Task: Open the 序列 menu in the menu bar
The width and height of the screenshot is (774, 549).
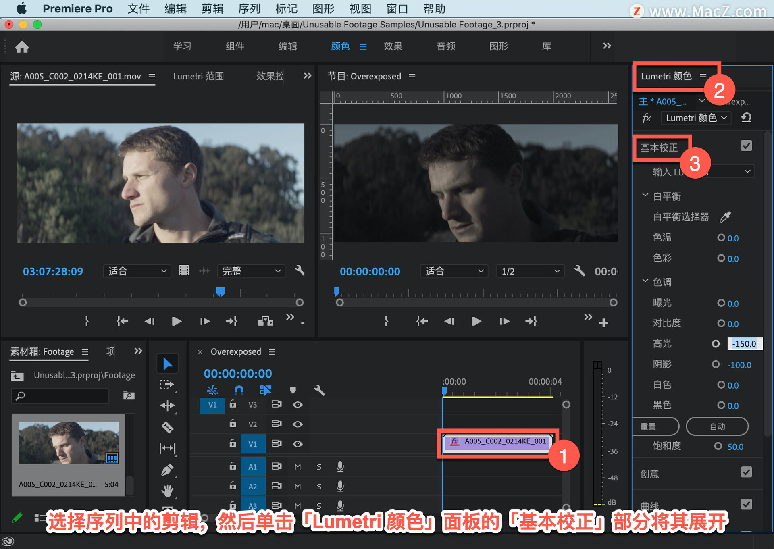Action: tap(249, 8)
